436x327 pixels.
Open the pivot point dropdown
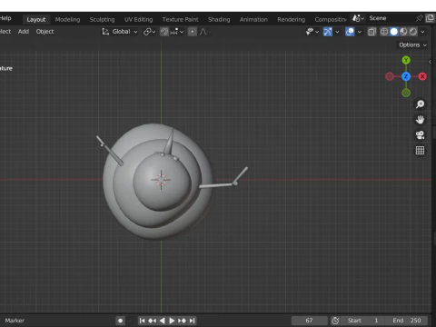[149, 32]
